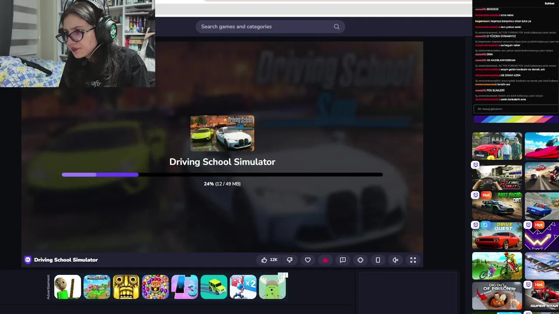Viewport: 559px width, 314px height.
Task: Click the mobile phone icon
Action: tap(378, 260)
